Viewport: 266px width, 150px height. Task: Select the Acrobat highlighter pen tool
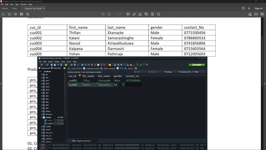(x=134, y=14)
